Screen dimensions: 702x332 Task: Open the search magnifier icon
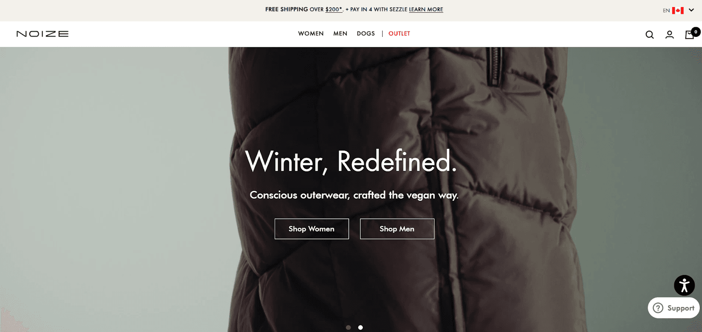(x=649, y=35)
